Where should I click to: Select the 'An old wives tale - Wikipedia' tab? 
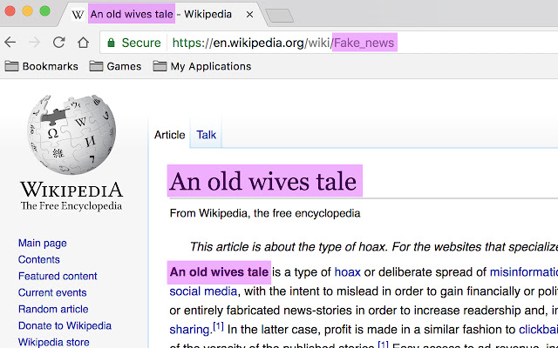[164, 14]
